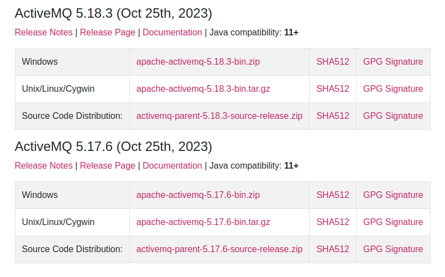Download apache-activemq-5.18.3-bin.tar.gz
The height and width of the screenshot is (277, 445).
tap(203, 88)
